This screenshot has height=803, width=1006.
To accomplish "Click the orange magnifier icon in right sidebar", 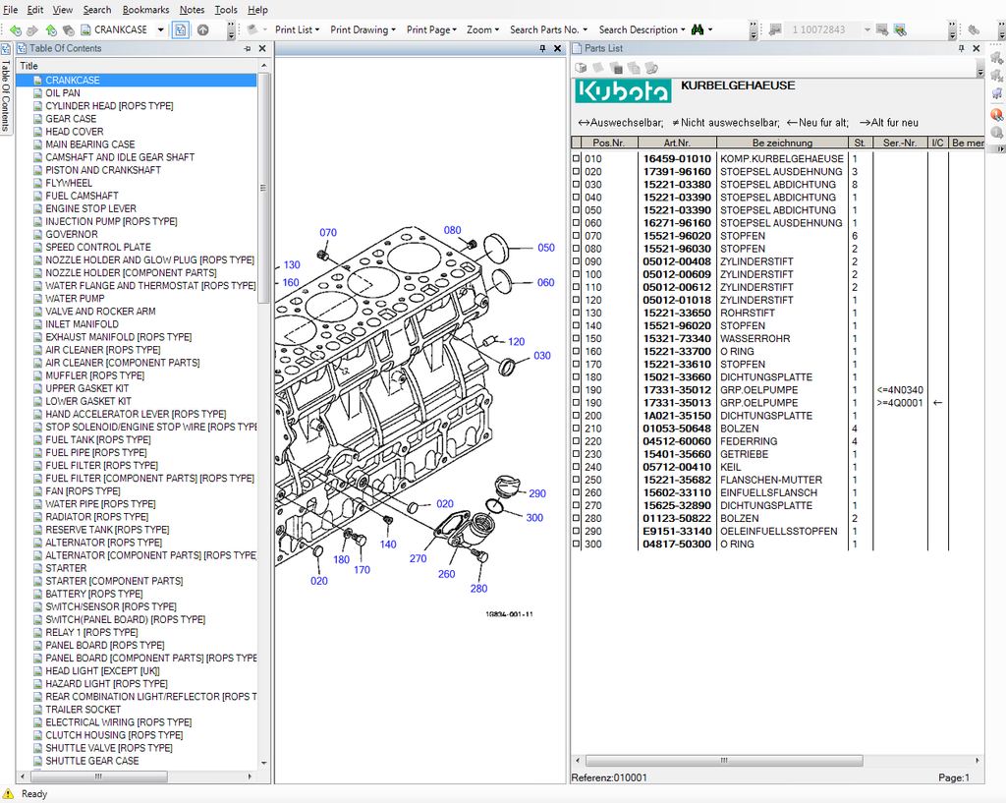I will pos(997,114).
